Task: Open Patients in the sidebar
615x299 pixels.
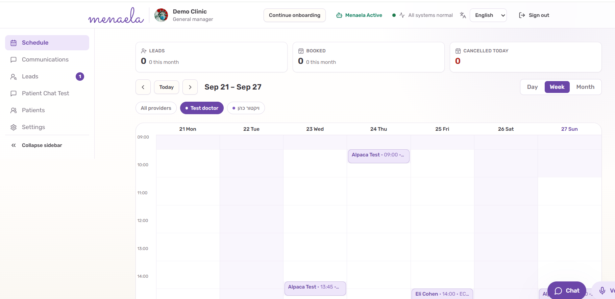Action: (x=47, y=110)
